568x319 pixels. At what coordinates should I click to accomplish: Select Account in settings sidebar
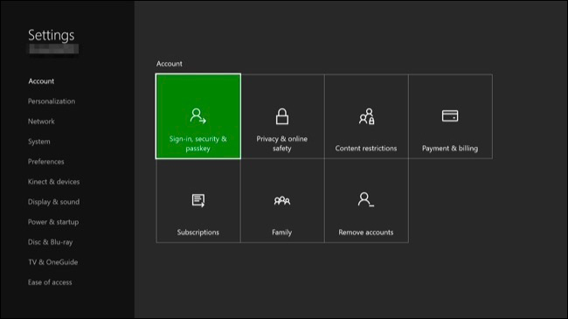click(x=41, y=81)
